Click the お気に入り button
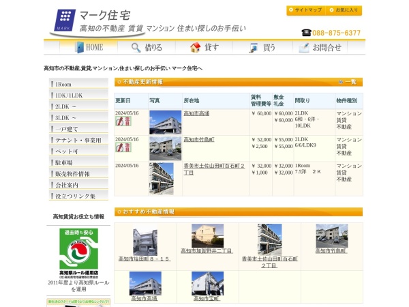 click(x=344, y=10)
